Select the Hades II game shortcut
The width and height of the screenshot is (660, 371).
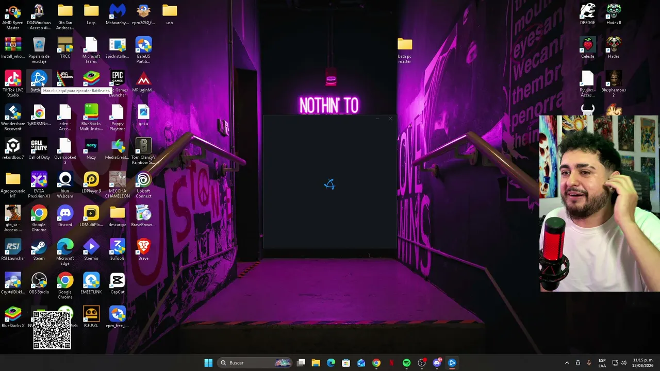614,14
